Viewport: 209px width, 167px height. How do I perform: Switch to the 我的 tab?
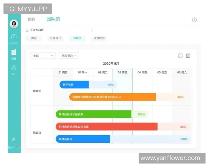click(x=31, y=19)
